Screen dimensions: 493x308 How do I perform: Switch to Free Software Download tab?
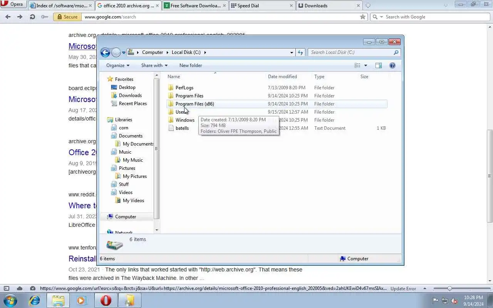pyautogui.click(x=195, y=5)
